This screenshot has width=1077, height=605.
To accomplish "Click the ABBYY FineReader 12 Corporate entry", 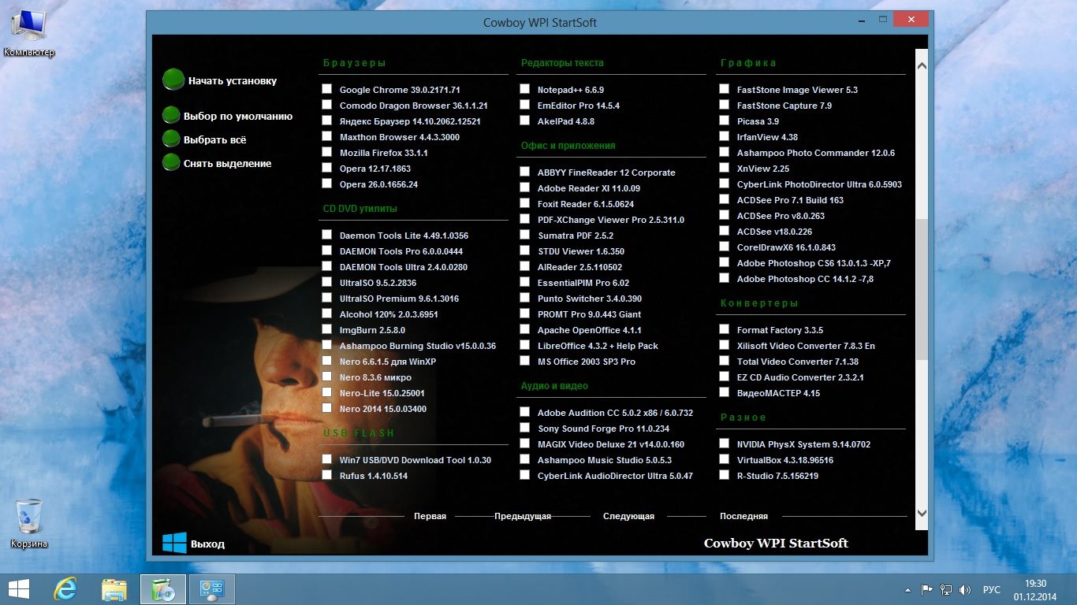I will point(606,173).
